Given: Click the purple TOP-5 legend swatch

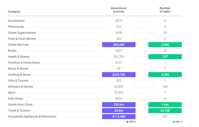Looking at the screenshot, I should tap(128, 122).
